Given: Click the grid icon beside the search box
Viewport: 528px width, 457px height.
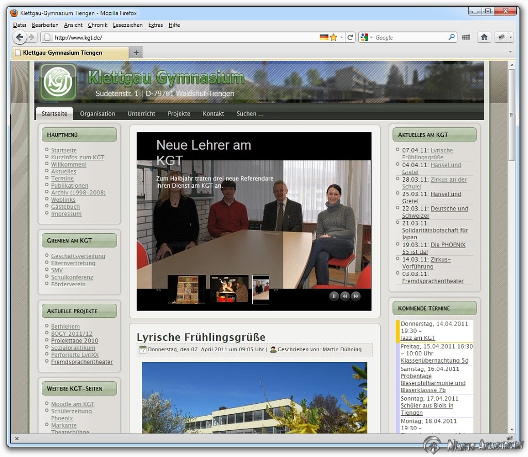Looking at the screenshot, I should point(466,37).
